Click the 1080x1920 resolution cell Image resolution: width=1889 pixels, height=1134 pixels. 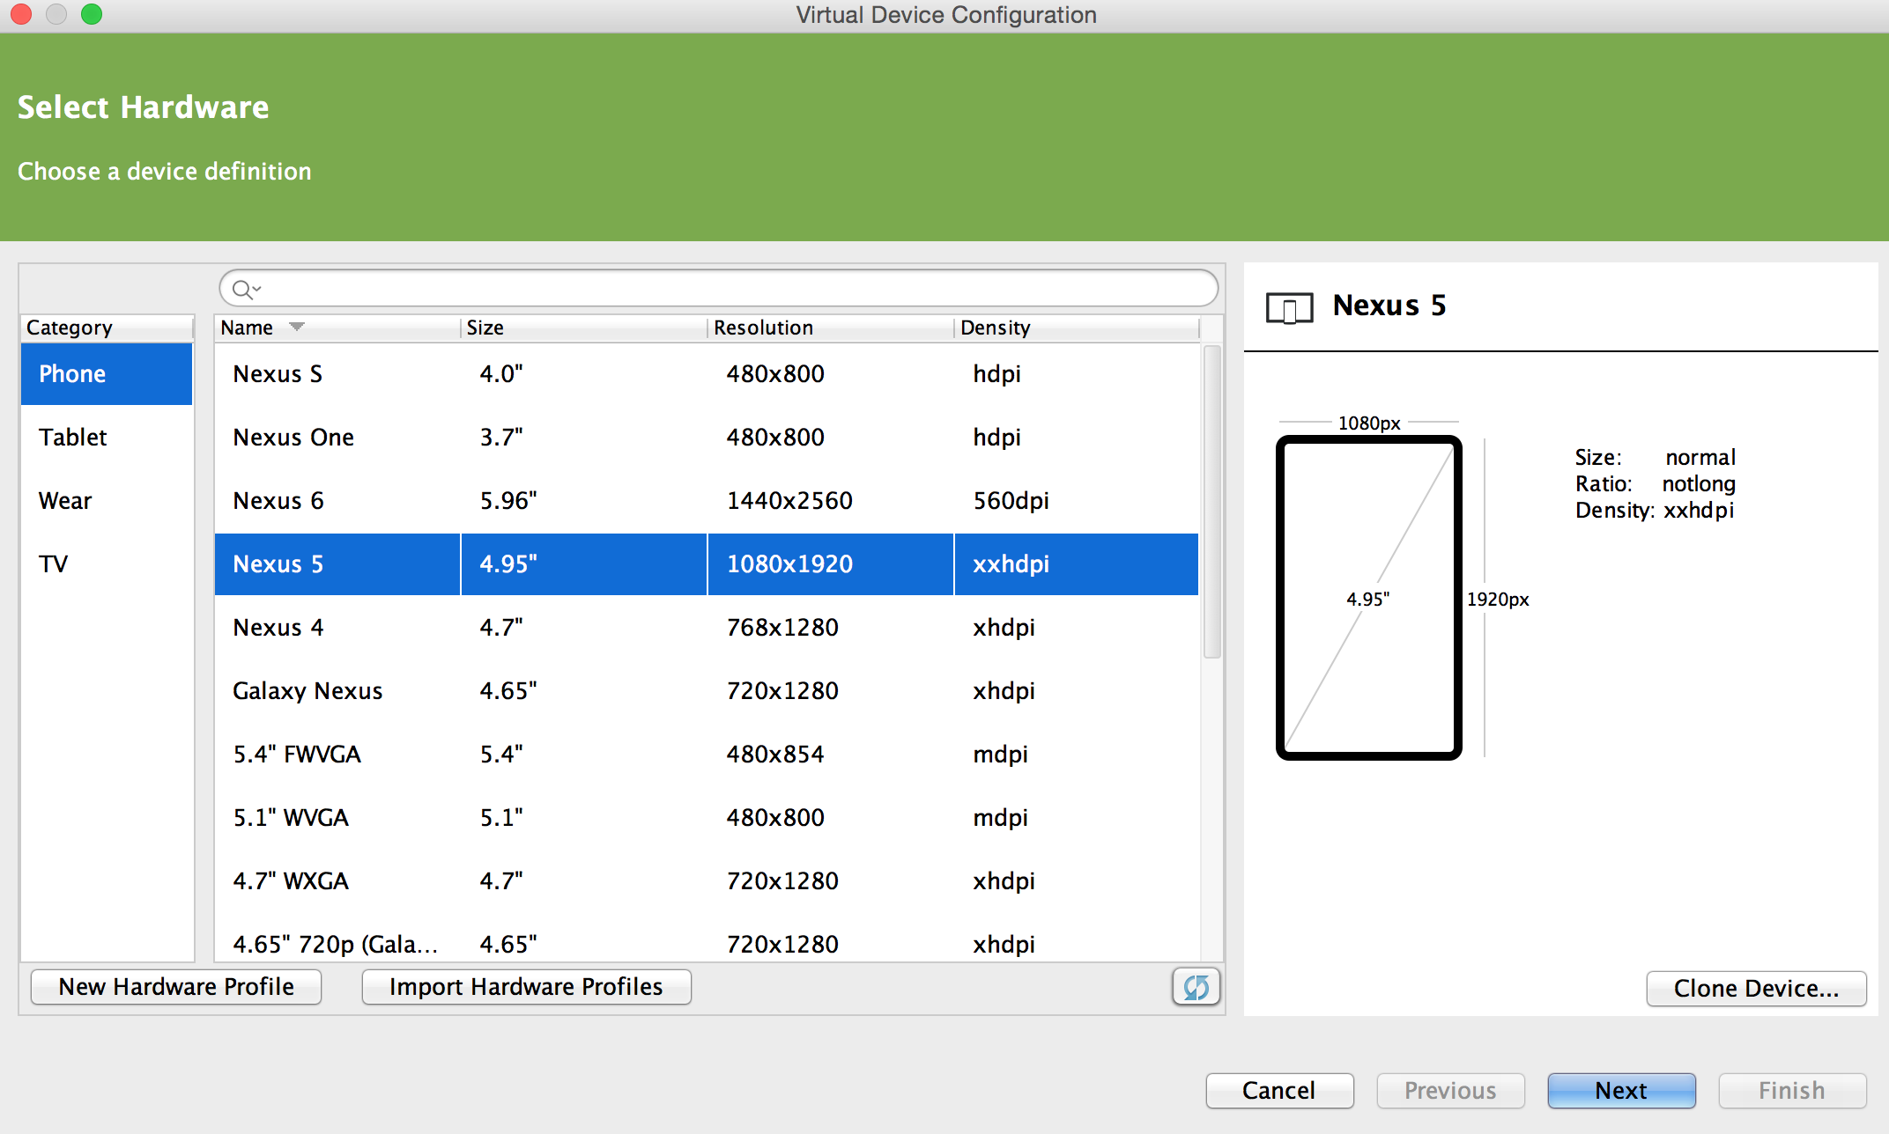coord(830,564)
